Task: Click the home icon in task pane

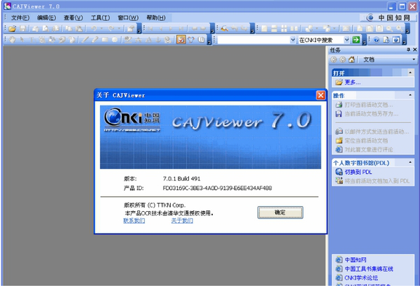Action: (351, 59)
